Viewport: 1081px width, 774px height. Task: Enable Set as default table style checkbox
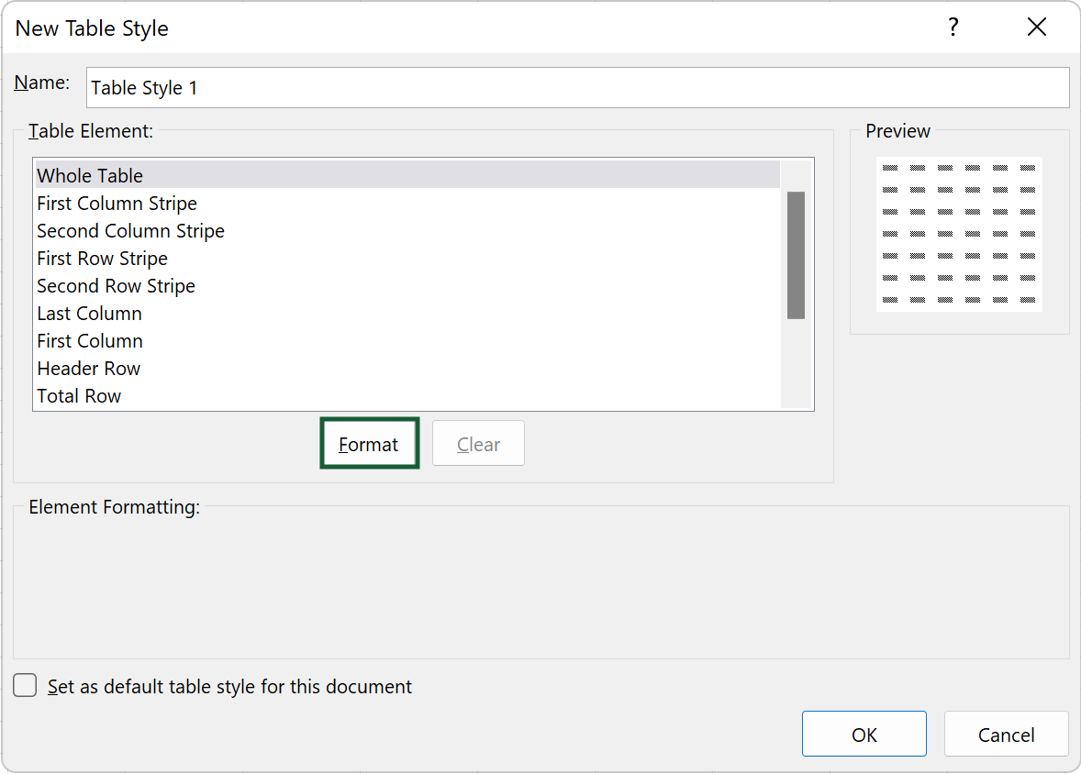pyautogui.click(x=26, y=686)
